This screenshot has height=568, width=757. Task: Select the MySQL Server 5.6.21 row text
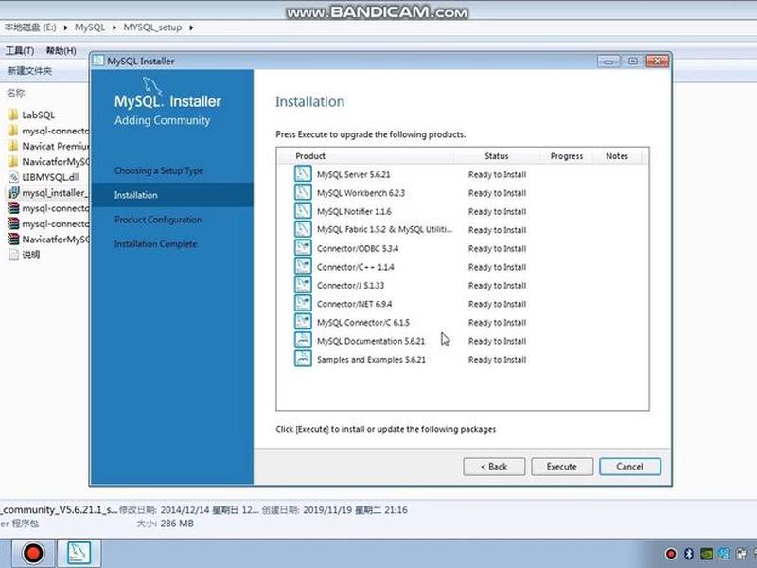pos(353,174)
